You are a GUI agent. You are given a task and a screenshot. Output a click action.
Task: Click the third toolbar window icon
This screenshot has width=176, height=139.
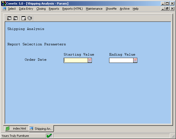[24, 18]
